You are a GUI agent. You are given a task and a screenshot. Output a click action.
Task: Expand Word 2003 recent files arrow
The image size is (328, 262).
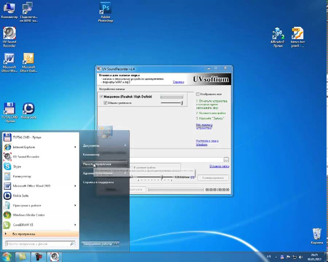(75, 186)
